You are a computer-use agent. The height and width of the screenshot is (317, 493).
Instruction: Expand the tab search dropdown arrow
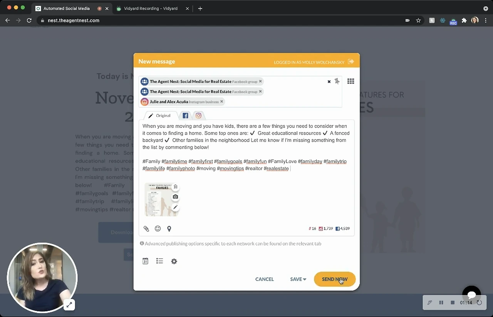pos(486,8)
